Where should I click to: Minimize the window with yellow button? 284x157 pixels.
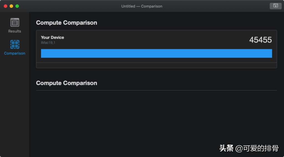coord(11,6)
